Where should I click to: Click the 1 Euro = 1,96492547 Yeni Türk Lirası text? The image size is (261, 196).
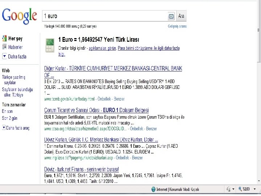pyautogui.click(x=99, y=40)
